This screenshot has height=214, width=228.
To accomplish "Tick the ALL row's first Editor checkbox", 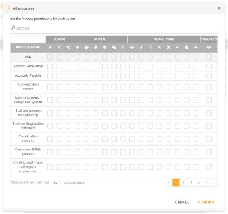I will click(x=50, y=57).
